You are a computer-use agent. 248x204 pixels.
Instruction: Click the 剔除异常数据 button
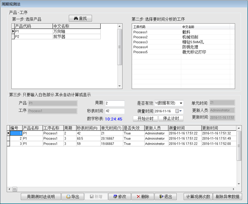[x=227, y=197]
